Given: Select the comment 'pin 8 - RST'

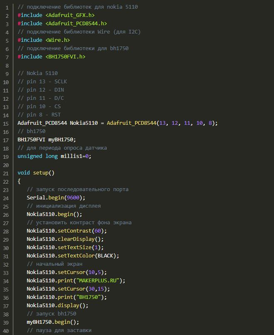Looking at the screenshot, I should [39, 115].
